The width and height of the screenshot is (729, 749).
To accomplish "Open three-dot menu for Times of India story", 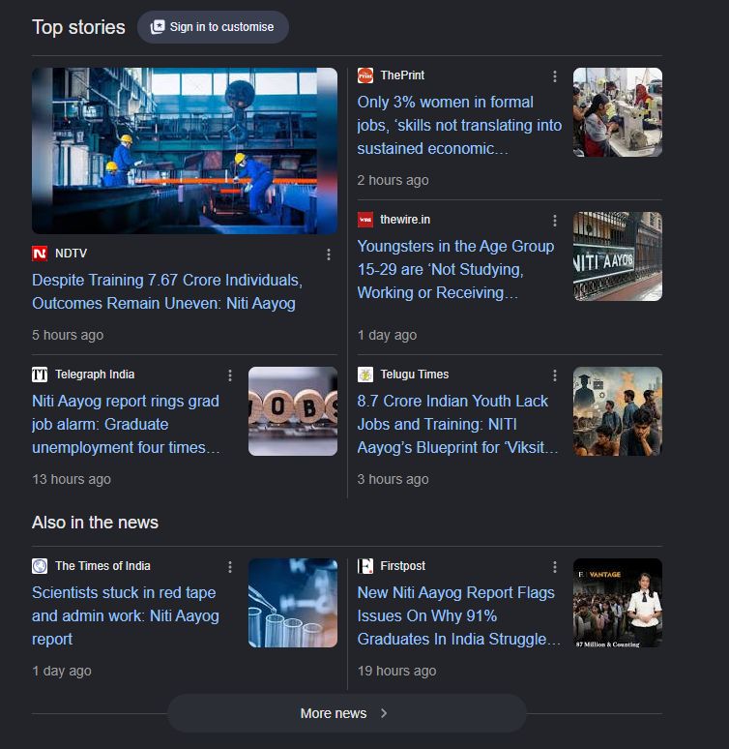I will (230, 567).
